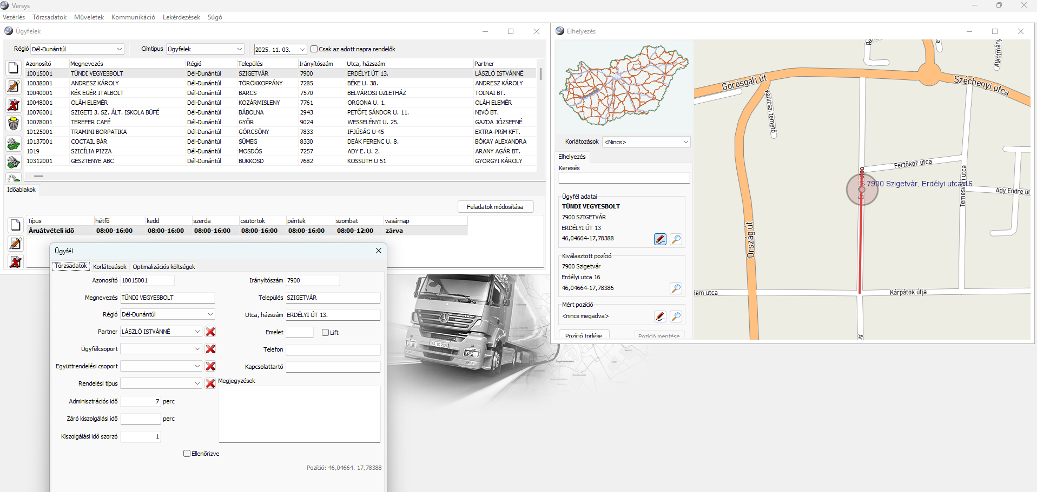Click the recycle bin icon in Ügyfelek toolbar
This screenshot has height=492, width=1037.
[14, 123]
